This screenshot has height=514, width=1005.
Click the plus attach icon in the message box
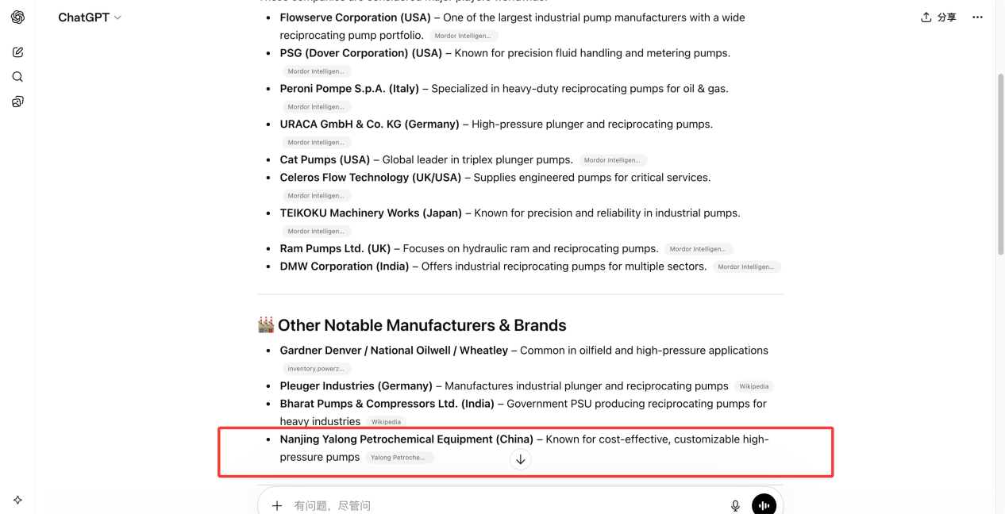pos(277,505)
